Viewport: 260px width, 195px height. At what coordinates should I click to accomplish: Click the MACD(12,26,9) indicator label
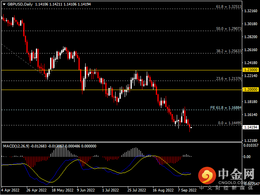[x=16, y=146]
